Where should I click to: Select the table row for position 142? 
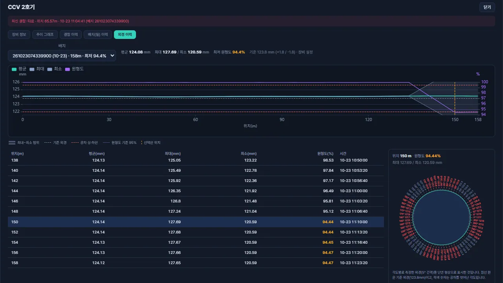tap(196, 181)
